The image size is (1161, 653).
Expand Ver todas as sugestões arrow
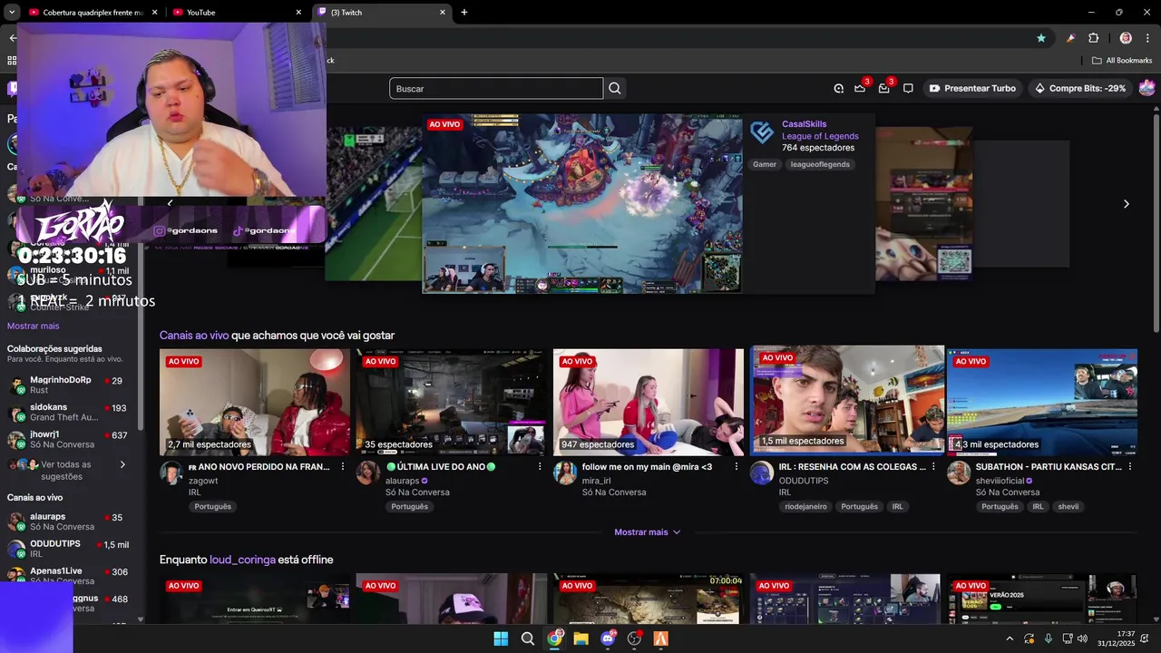pyautogui.click(x=122, y=464)
